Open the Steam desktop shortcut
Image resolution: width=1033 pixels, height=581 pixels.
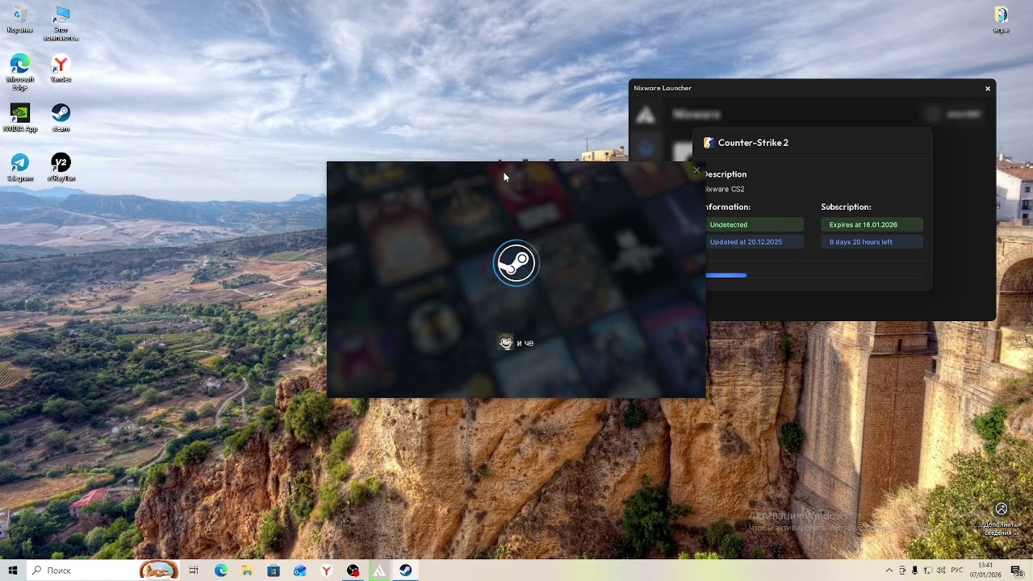[61, 118]
